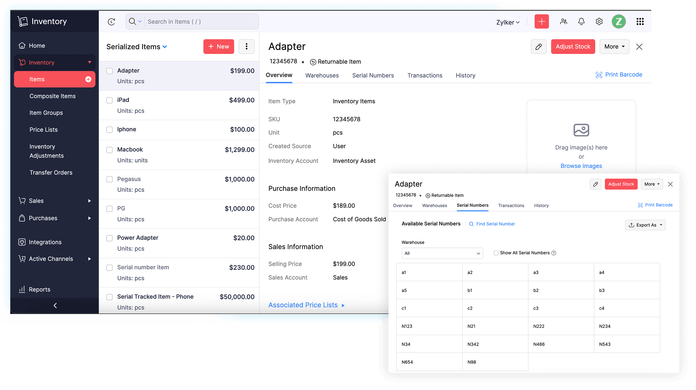Open the Transactions tab for Adapter
This screenshot has height=390, width=696.
425,75
